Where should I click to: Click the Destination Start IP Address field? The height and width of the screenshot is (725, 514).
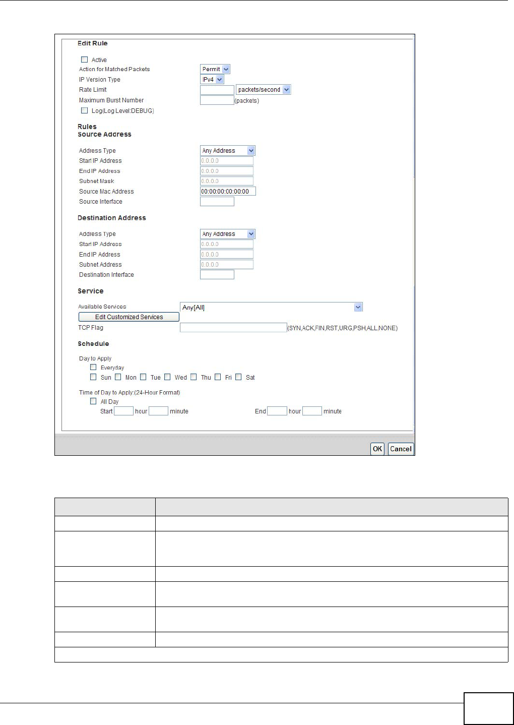tap(227, 244)
